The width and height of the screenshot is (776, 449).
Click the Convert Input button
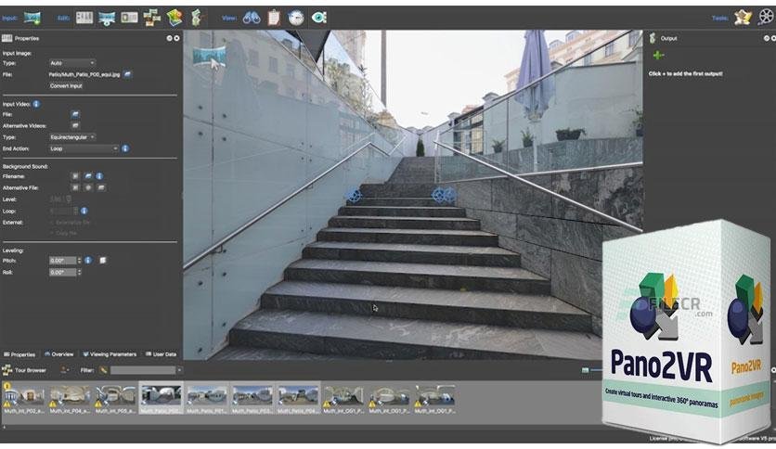coord(66,86)
